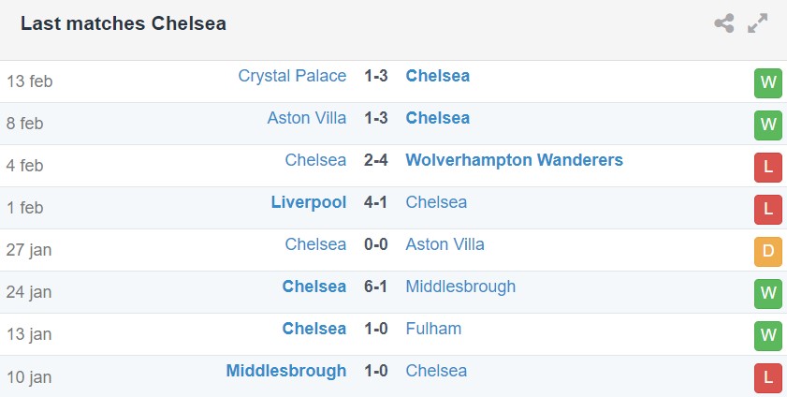The height and width of the screenshot is (397, 787).
Task: Click the bold Middlesbrough home team on 10 jan
Action: (286, 371)
